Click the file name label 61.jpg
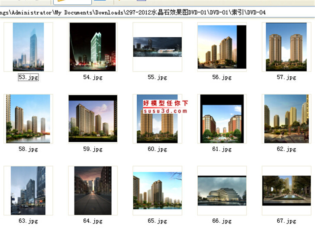 pyautogui.click(x=222, y=149)
